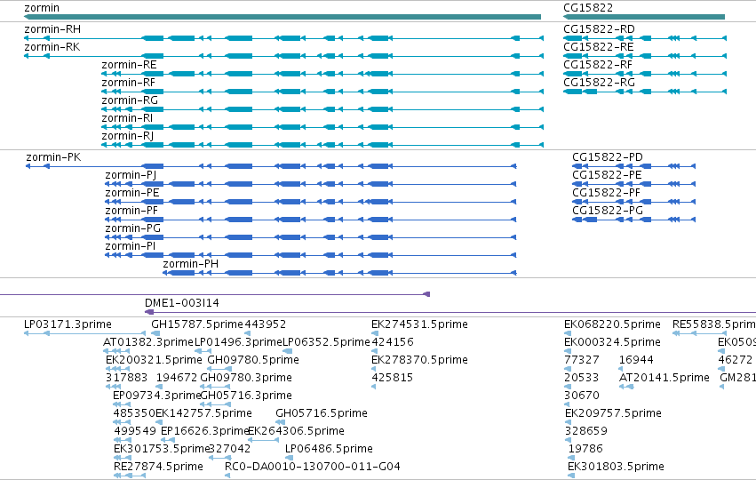This screenshot has width=756, height=480.
Task: Select EST EK301803.5prime
Action: (x=617, y=467)
